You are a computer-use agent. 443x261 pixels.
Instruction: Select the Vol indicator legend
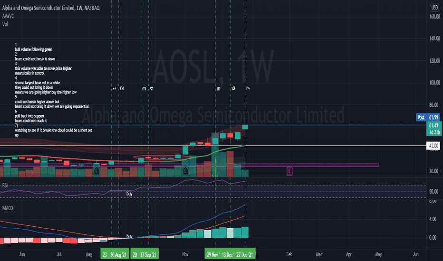point(5,24)
